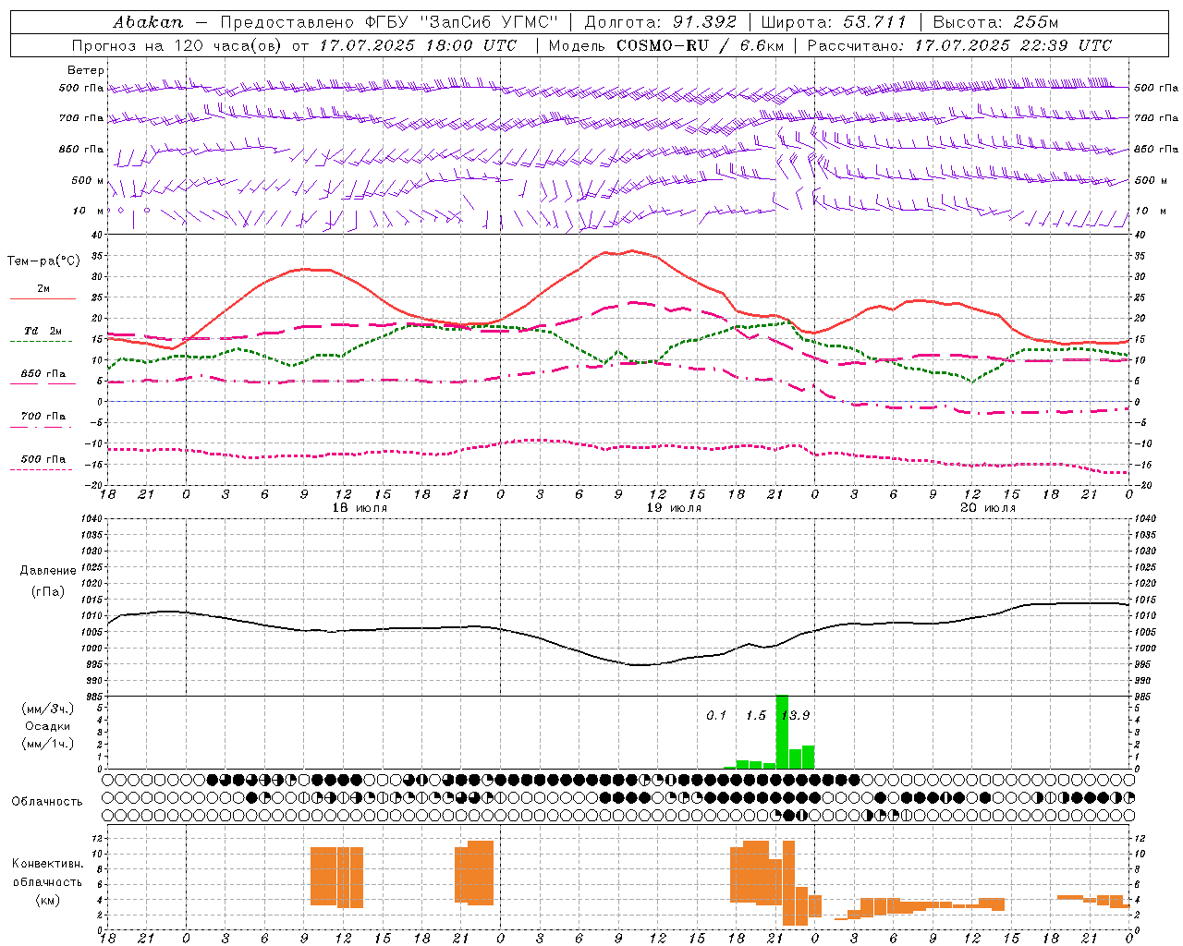Click the '18 июля' date label
Screen dimensions: 1183x946
[x=360, y=508]
